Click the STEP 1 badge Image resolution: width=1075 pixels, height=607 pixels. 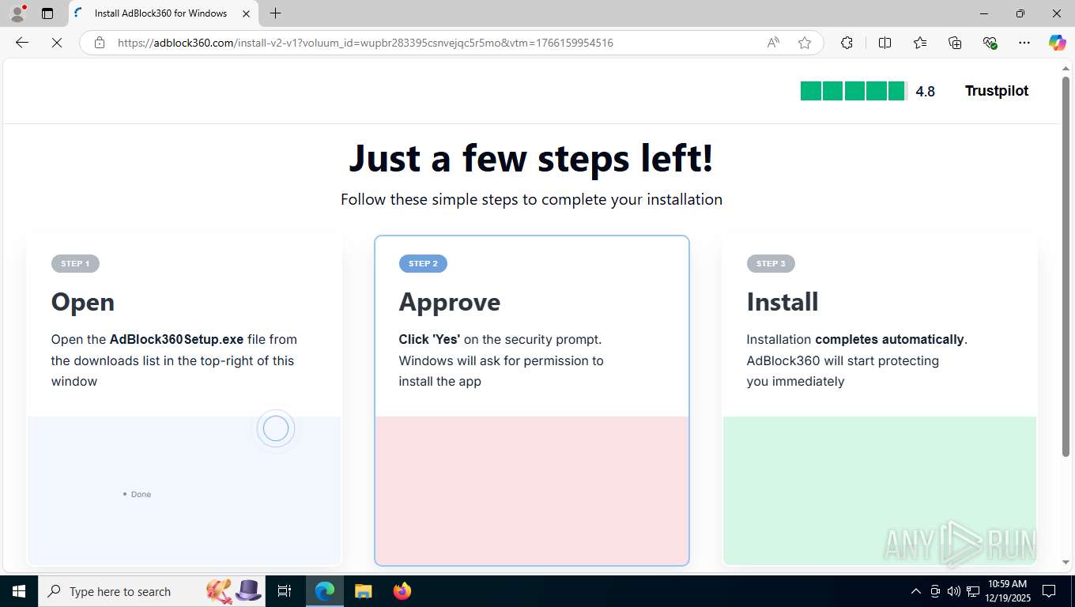(x=75, y=263)
